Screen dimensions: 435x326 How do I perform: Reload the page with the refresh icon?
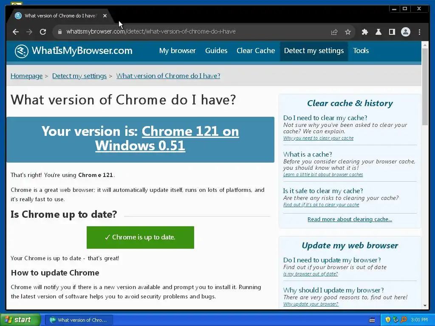click(x=43, y=32)
